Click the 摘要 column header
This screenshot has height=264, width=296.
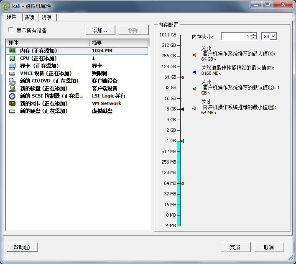[119, 43]
